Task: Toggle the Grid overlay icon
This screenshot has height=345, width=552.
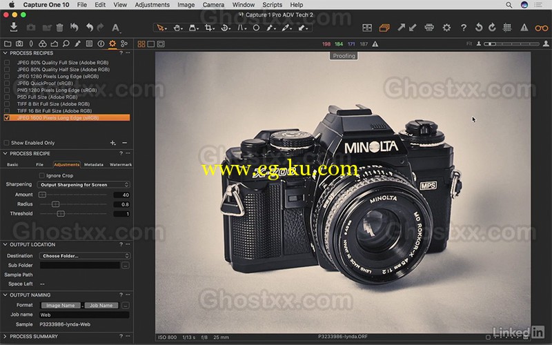Action: pos(507,28)
